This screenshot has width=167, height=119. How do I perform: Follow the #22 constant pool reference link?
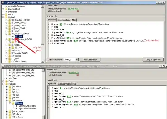point(76,41)
